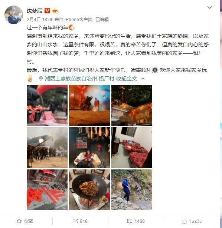Click the iPhone客户端 source link

tap(78, 20)
